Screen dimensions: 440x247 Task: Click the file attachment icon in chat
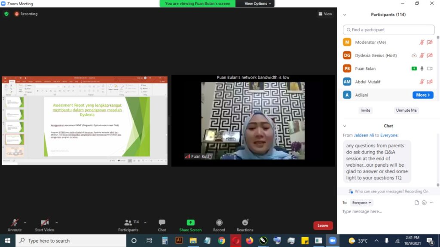(x=416, y=203)
